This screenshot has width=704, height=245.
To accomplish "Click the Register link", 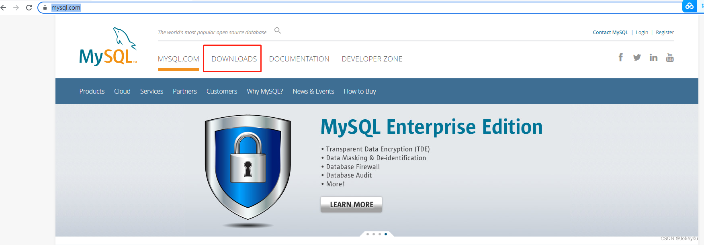I will click(665, 33).
